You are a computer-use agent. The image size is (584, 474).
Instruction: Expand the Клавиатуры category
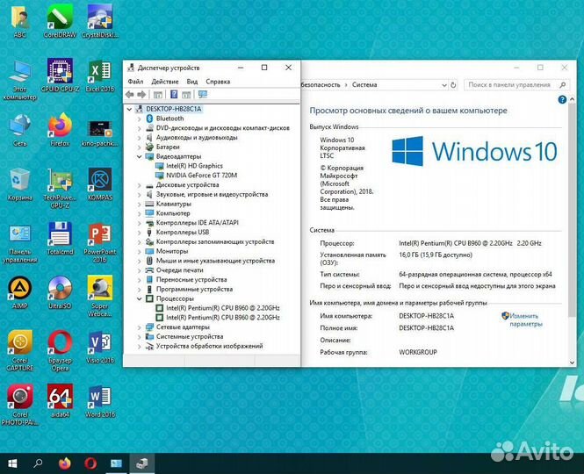pos(139,204)
